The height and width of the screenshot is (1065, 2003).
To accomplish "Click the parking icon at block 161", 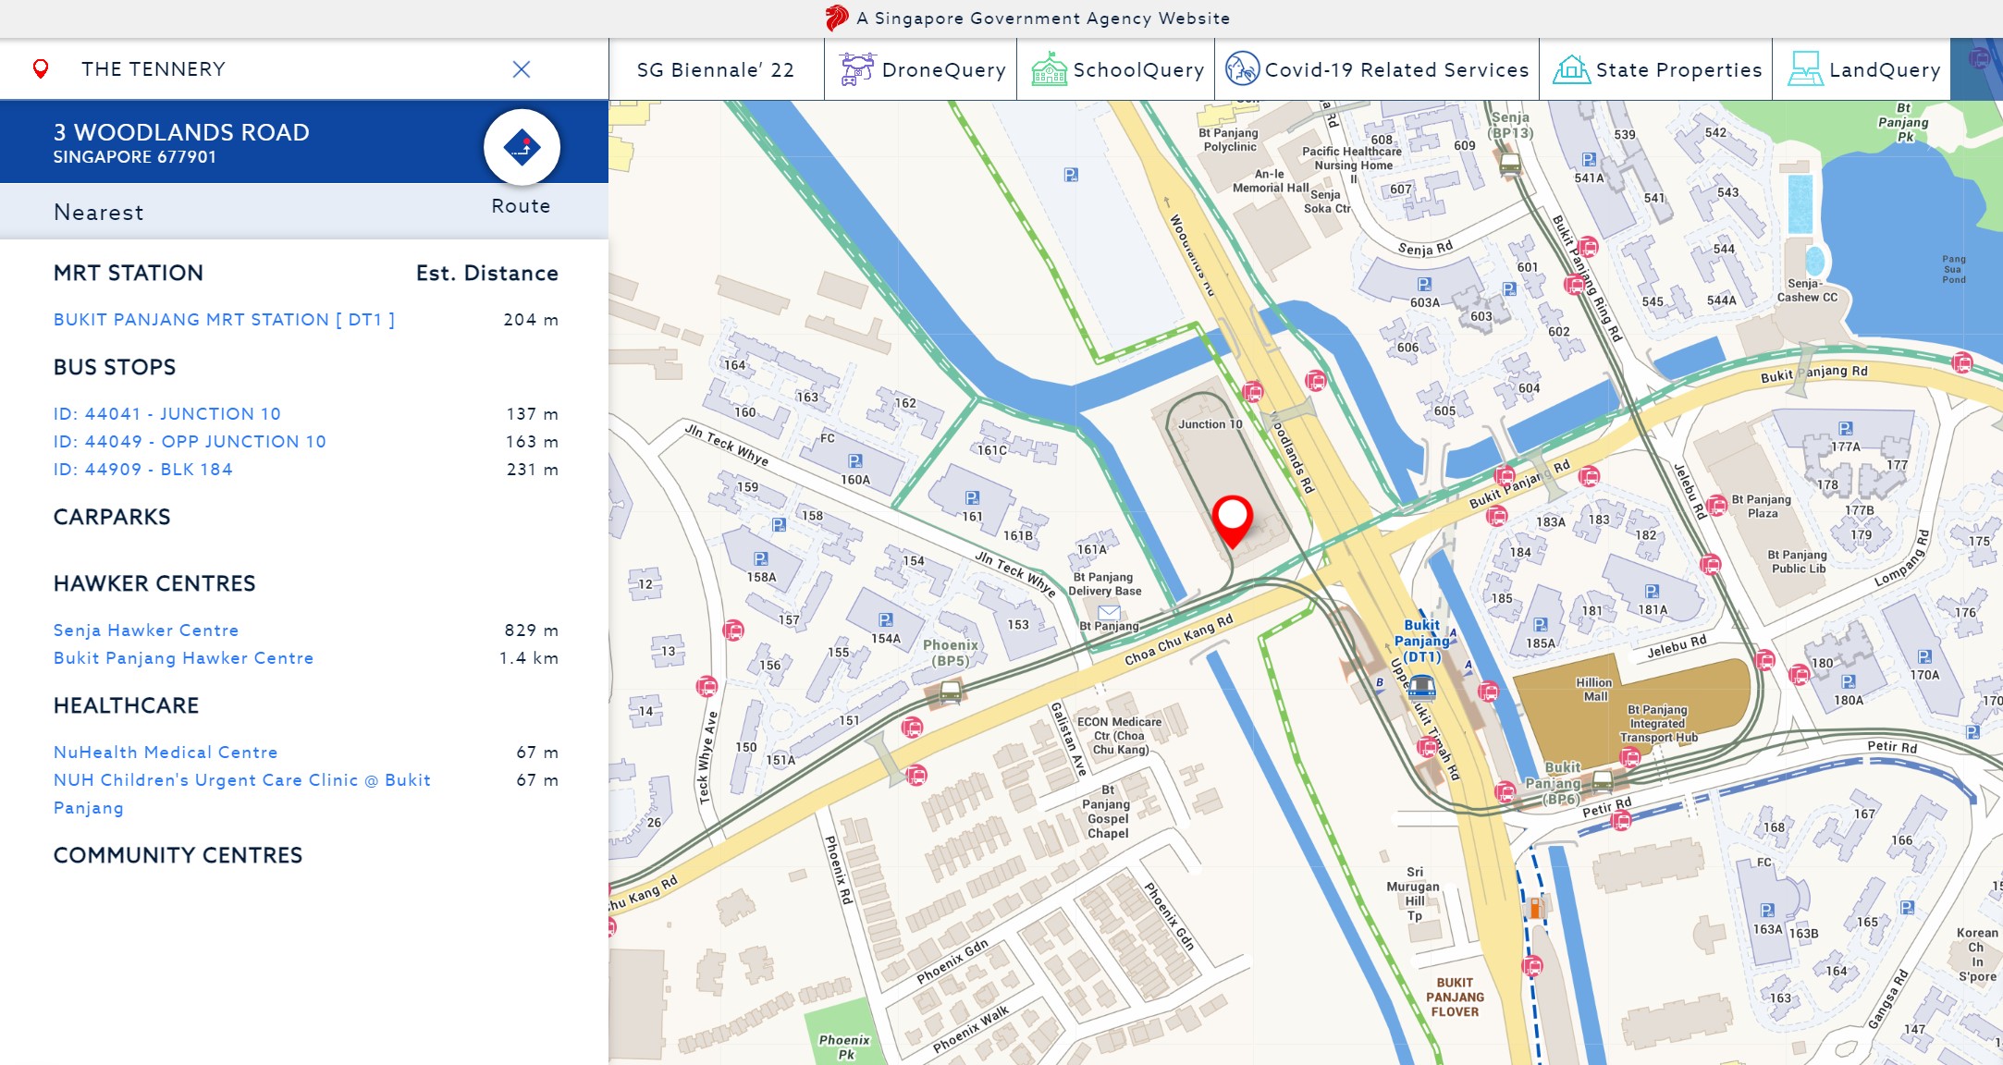I will click(972, 497).
